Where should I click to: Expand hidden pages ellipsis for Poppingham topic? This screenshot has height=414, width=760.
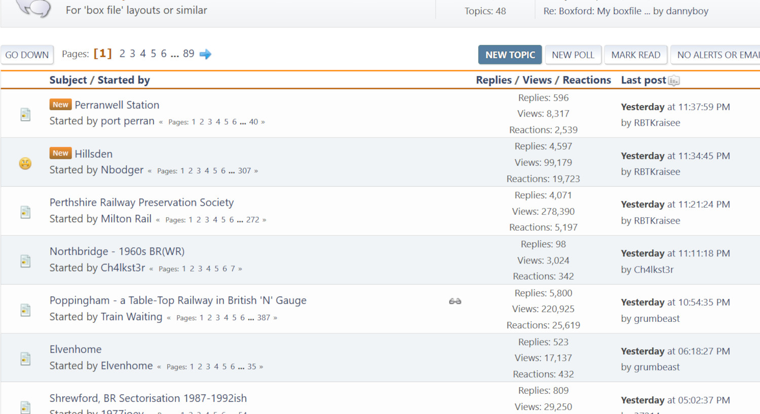point(251,318)
